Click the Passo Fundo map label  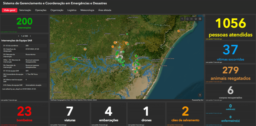pos(111,19)
